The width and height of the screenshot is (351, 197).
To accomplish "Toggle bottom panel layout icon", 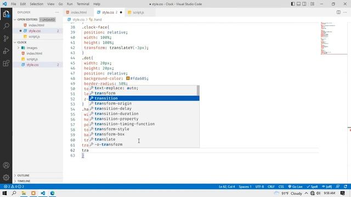I will click(x=298, y=4).
